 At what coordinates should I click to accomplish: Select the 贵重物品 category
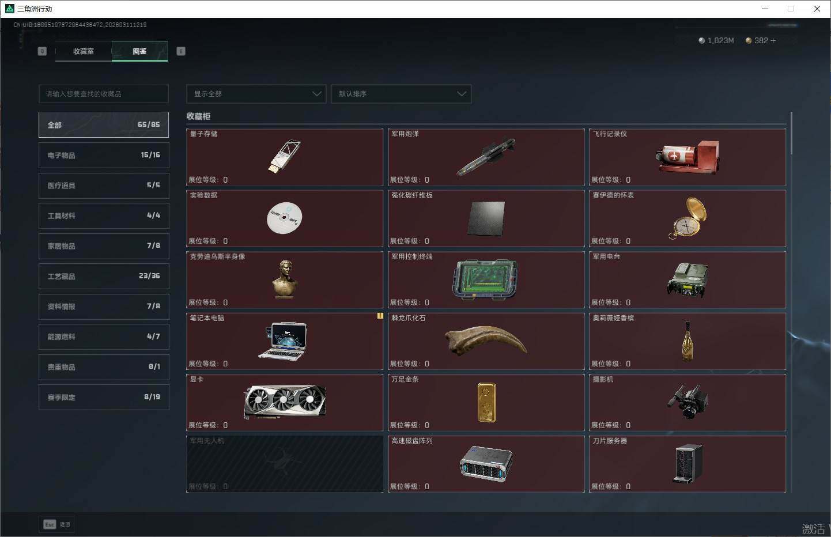pos(104,367)
